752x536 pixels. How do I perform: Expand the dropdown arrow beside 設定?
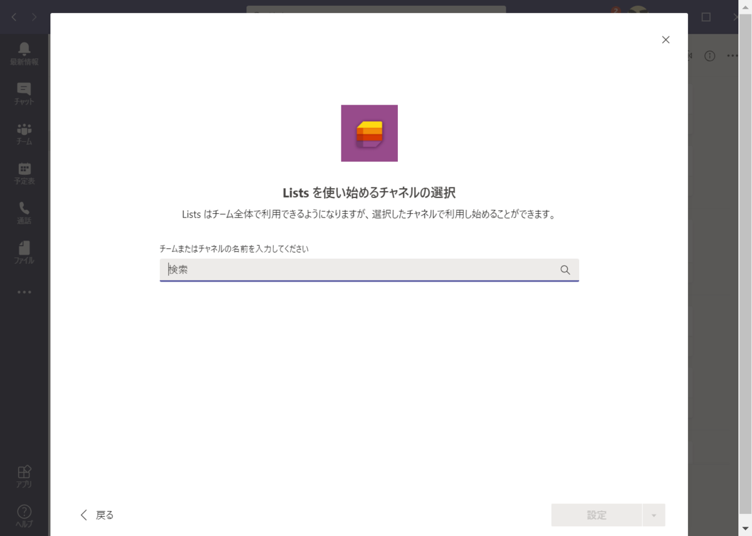click(x=654, y=515)
